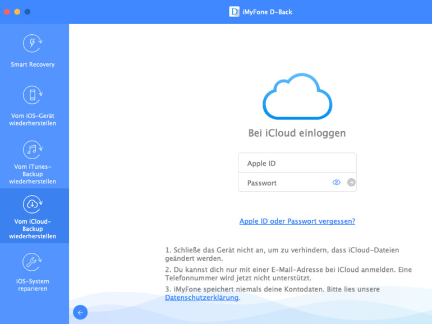Click the dark blue third window control button
The width and height of the screenshot is (432, 324).
coord(27,12)
